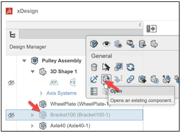Select the Design Manager tree tab

point(13,35)
